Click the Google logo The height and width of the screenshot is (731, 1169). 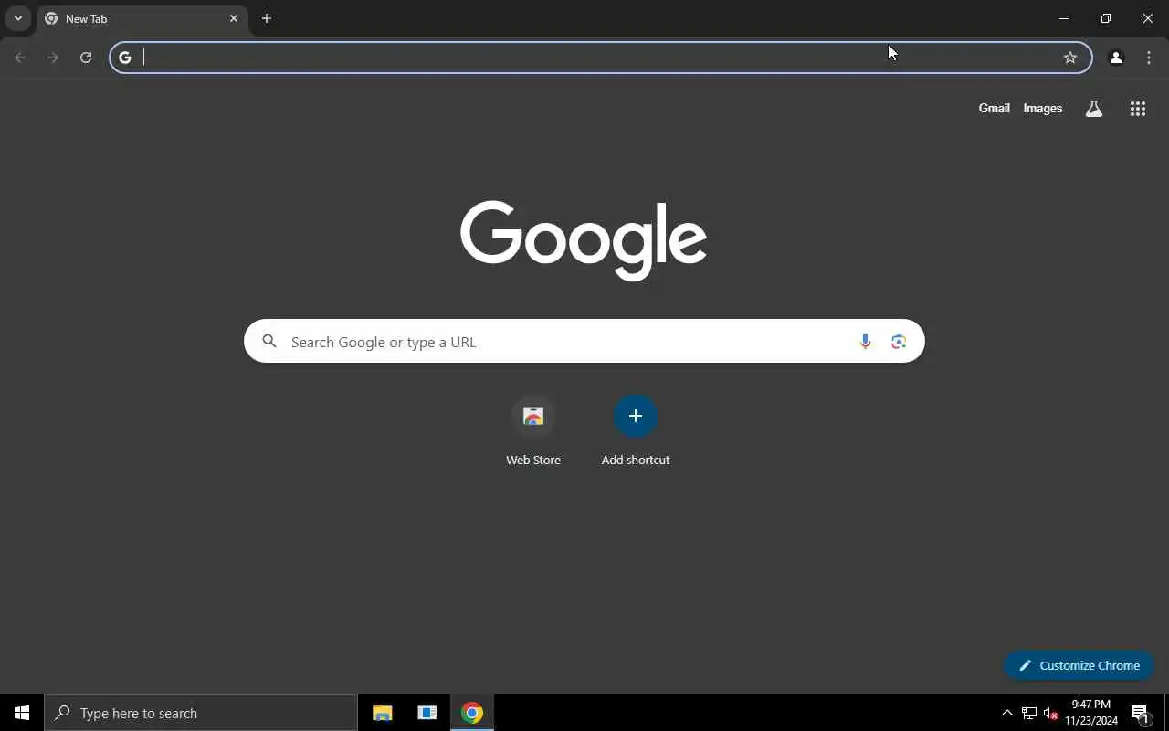click(584, 240)
